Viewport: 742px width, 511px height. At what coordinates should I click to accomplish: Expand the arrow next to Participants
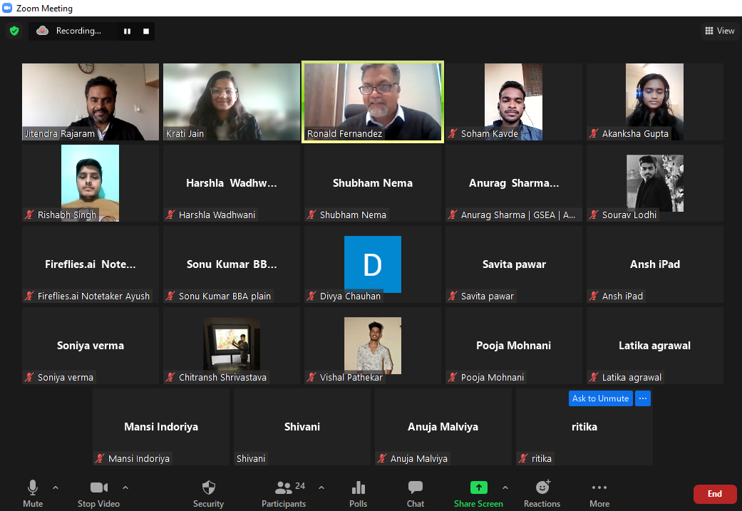[321, 488]
